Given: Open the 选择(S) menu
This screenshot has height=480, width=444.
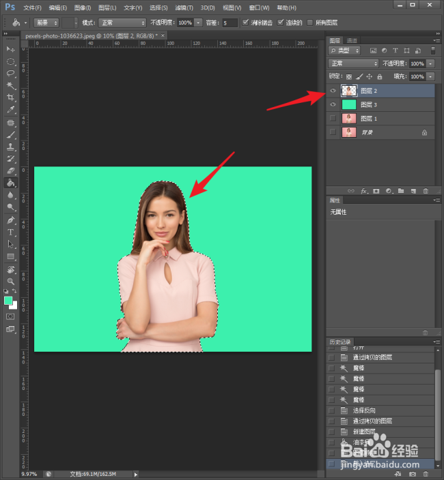Looking at the screenshot, I should pyautogui.click(x=158, y=7).
